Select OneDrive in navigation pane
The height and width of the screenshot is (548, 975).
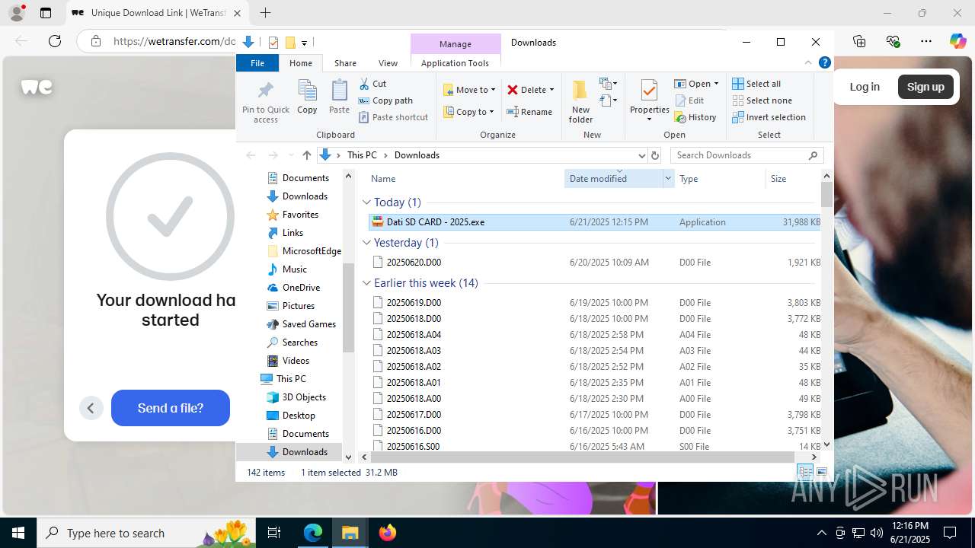[x=301, y=288]
